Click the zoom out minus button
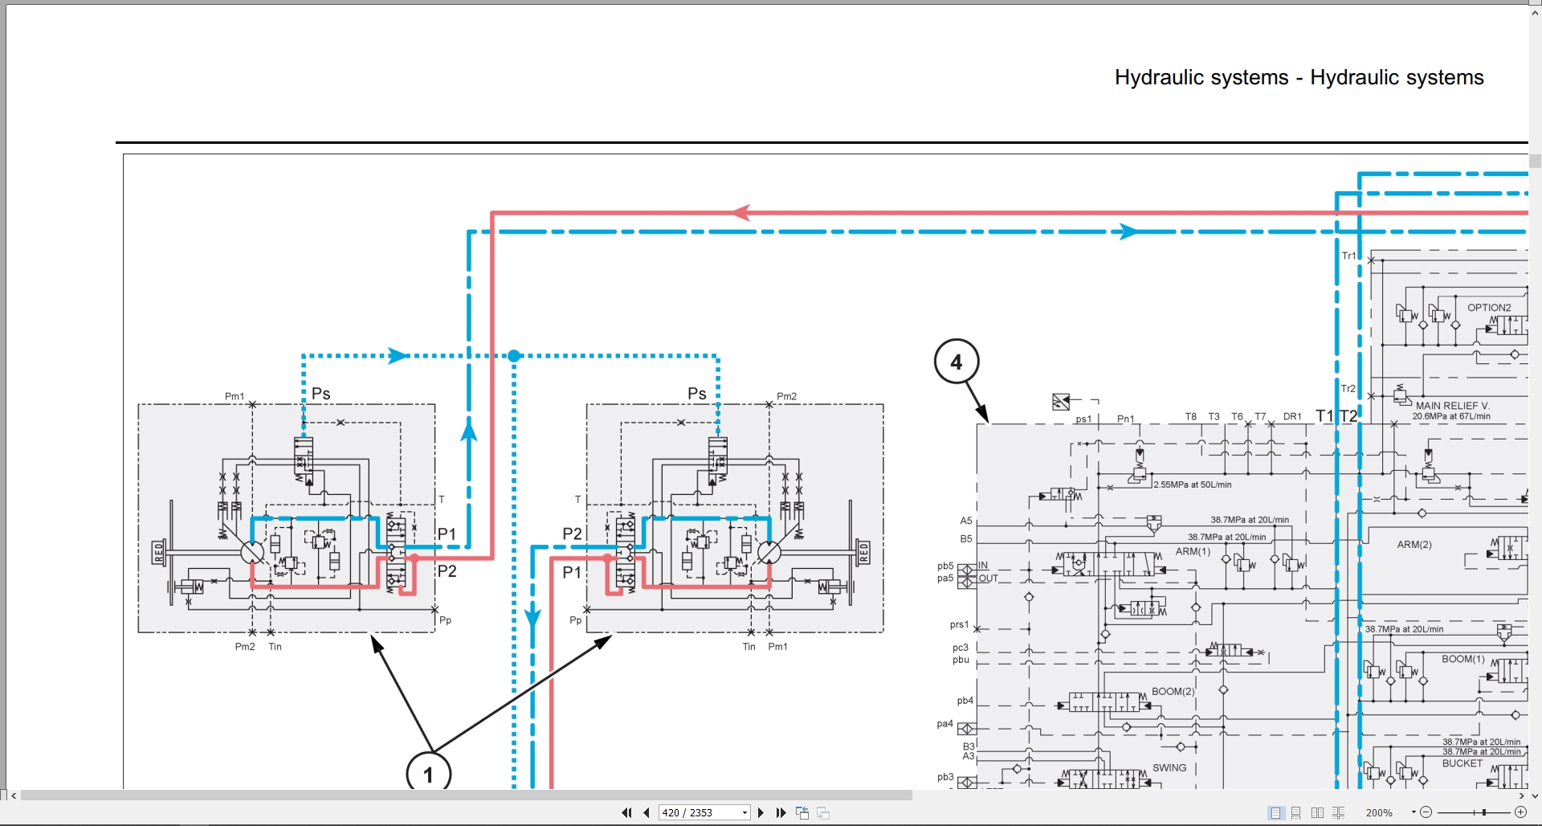This screenshot has height=826, width=1542. (x=1426, y=812)
